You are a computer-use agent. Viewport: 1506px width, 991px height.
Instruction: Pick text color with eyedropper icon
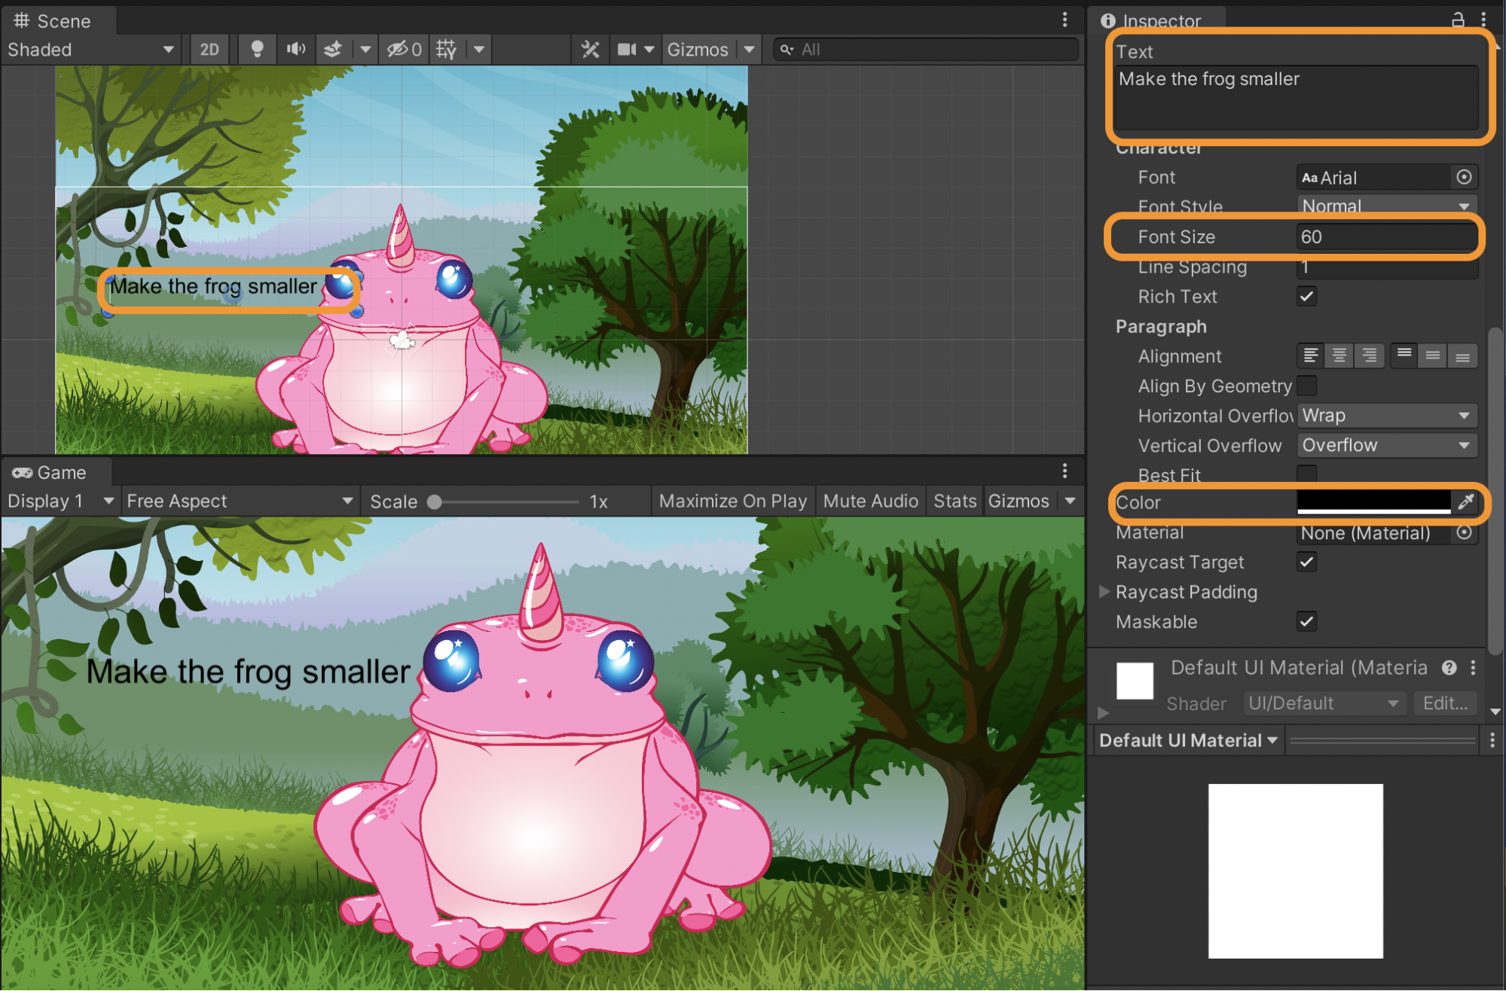(1465, 502)
